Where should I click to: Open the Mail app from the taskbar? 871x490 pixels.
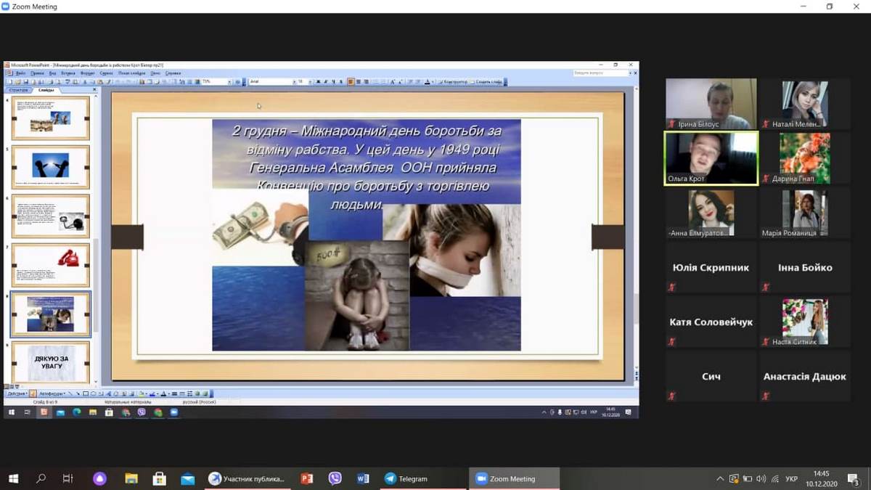pyautogui.click(x=188, y=478)
